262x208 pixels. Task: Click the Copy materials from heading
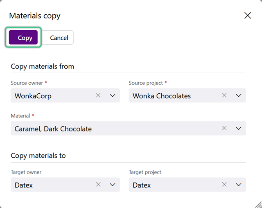pyautogui.click(x=42, y=66)
